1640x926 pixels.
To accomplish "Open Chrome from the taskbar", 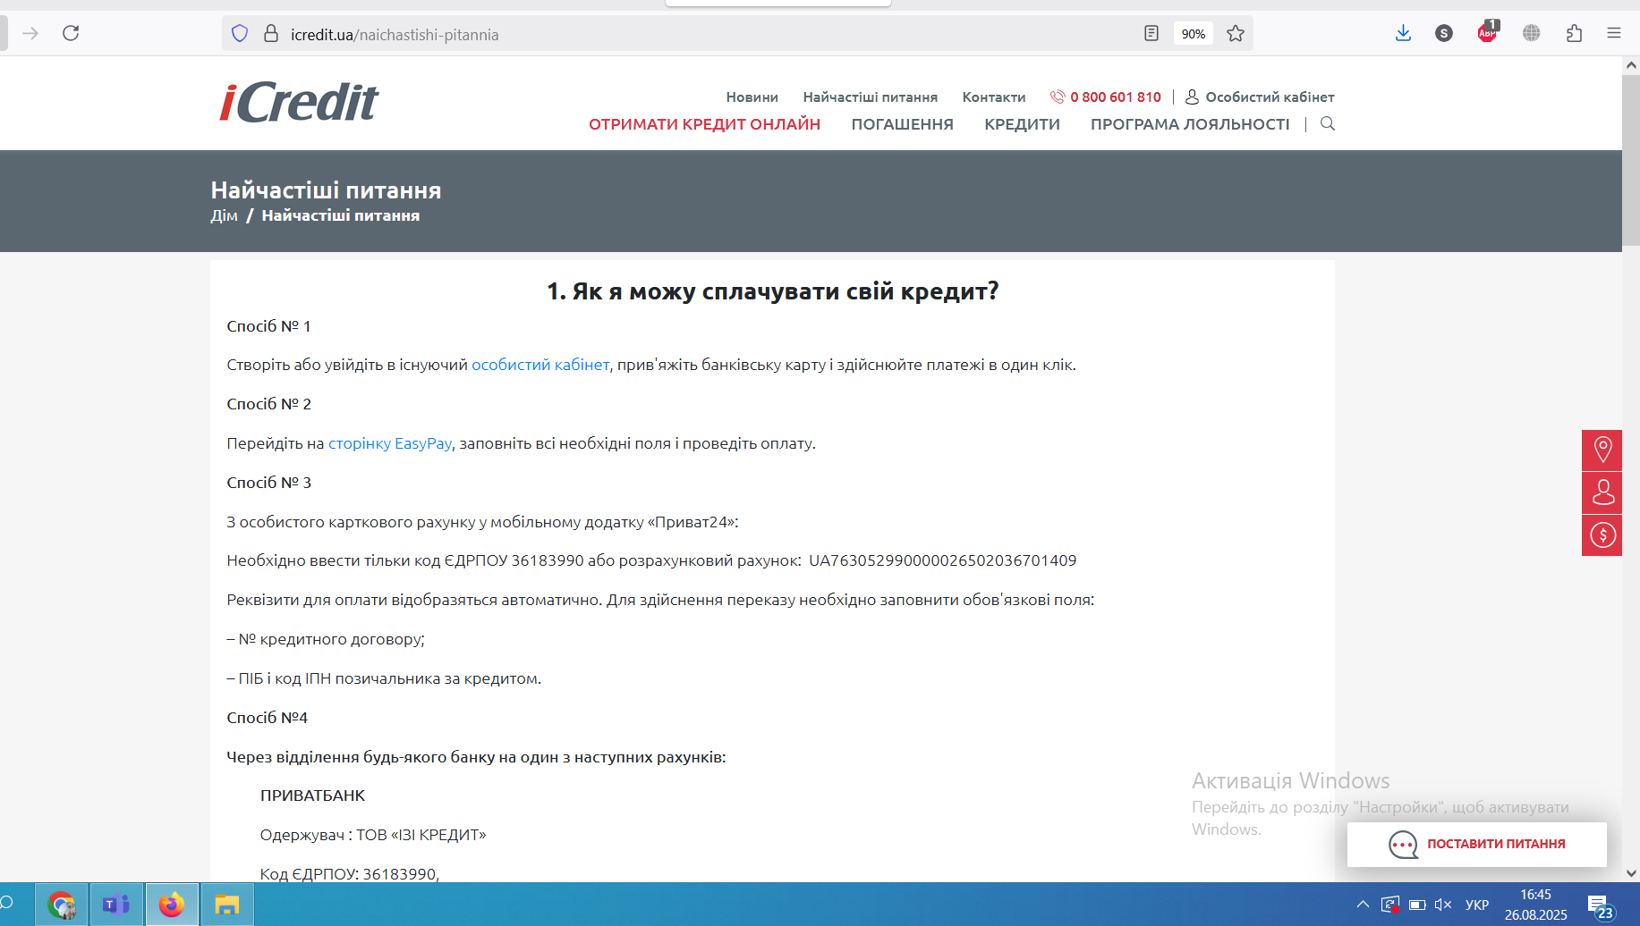I will tap(62, 905).
